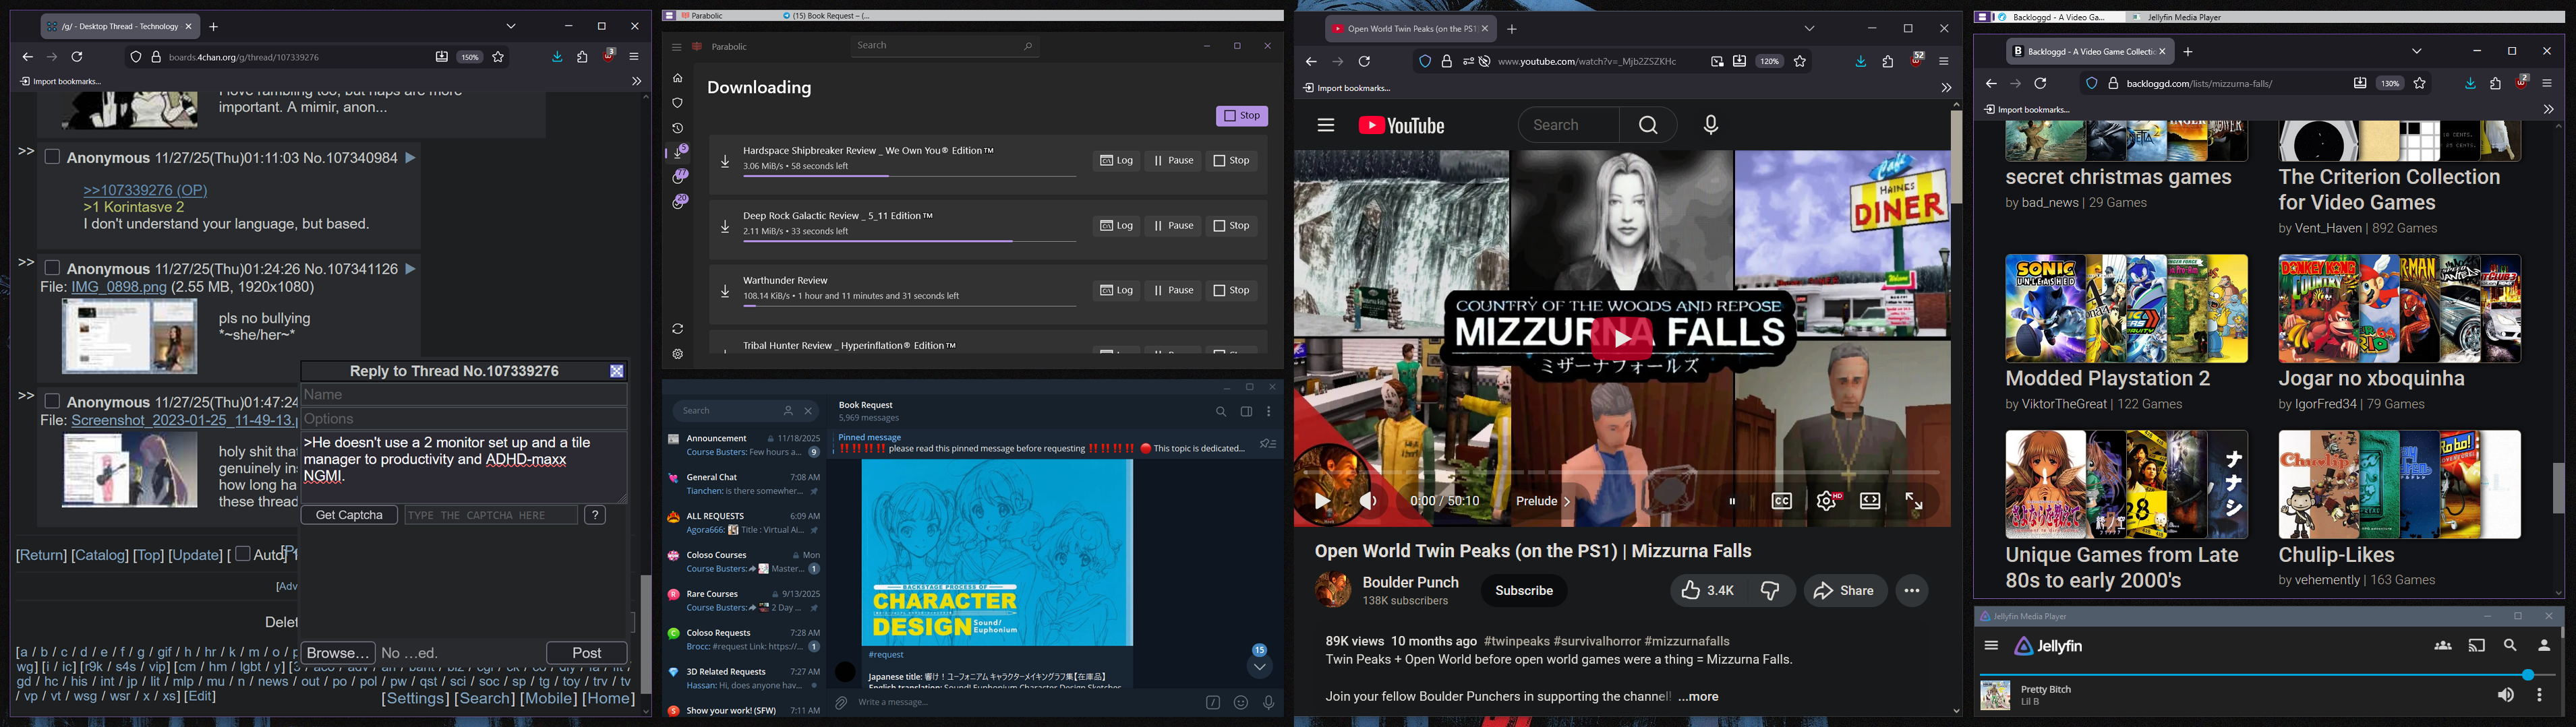2576x727 pixels.
Task: Open the Jellyfin SyncPlay group icon
Action: click(2443, 646)
